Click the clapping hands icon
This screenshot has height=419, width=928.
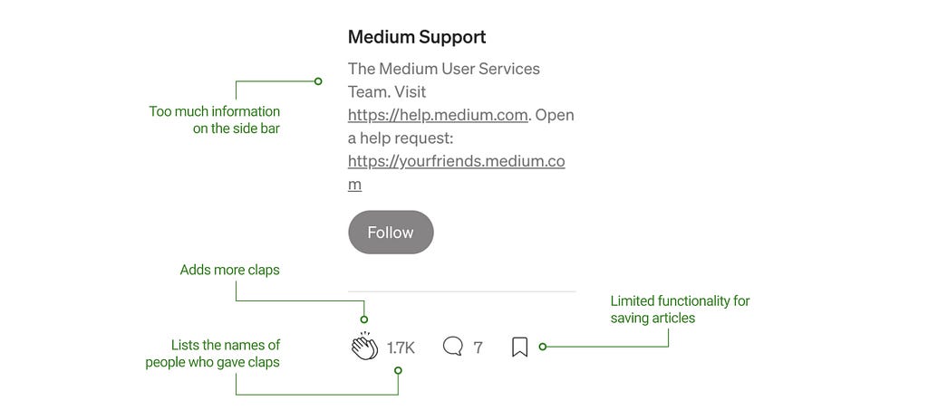click(x=364, y=346)
